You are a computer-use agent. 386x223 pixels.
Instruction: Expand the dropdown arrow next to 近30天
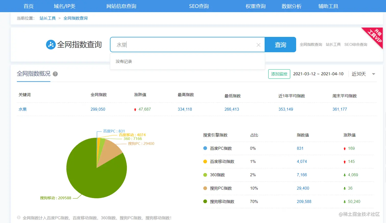(373, 74)
